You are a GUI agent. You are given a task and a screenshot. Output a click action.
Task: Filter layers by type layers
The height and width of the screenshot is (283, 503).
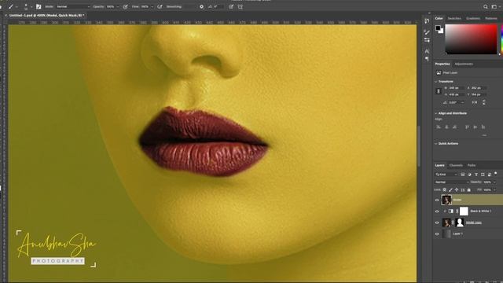tap(476, 175)
